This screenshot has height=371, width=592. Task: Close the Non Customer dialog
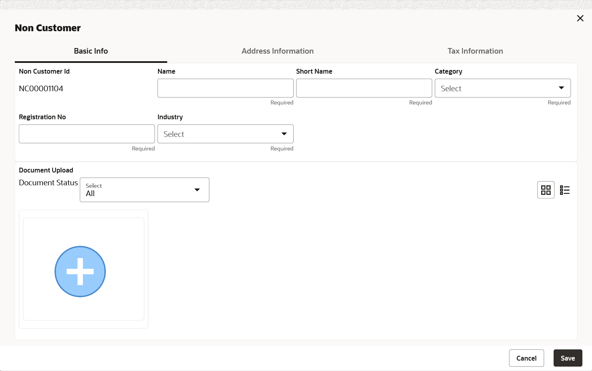pos(580,18)
